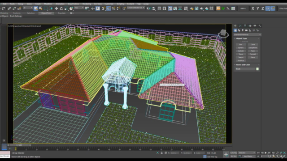Activate the Select and Move tool

pos(57,8)
